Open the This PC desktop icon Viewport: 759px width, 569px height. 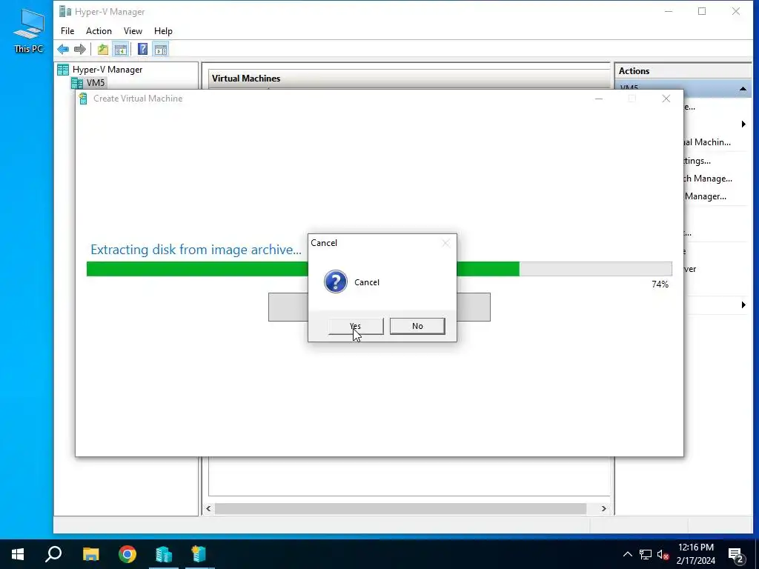pos(29,31)
